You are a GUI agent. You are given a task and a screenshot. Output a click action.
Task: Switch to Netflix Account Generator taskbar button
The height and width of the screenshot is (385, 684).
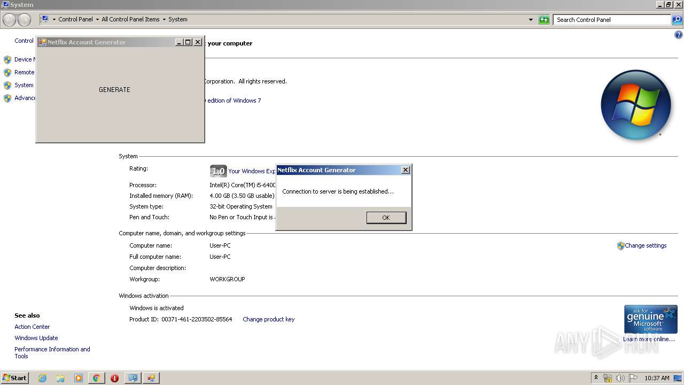tap(151, 378)
